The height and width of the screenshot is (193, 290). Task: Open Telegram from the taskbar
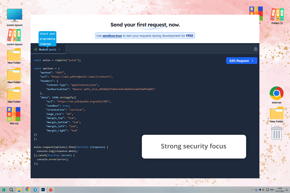pyautogui.click(x=35, y=190)
